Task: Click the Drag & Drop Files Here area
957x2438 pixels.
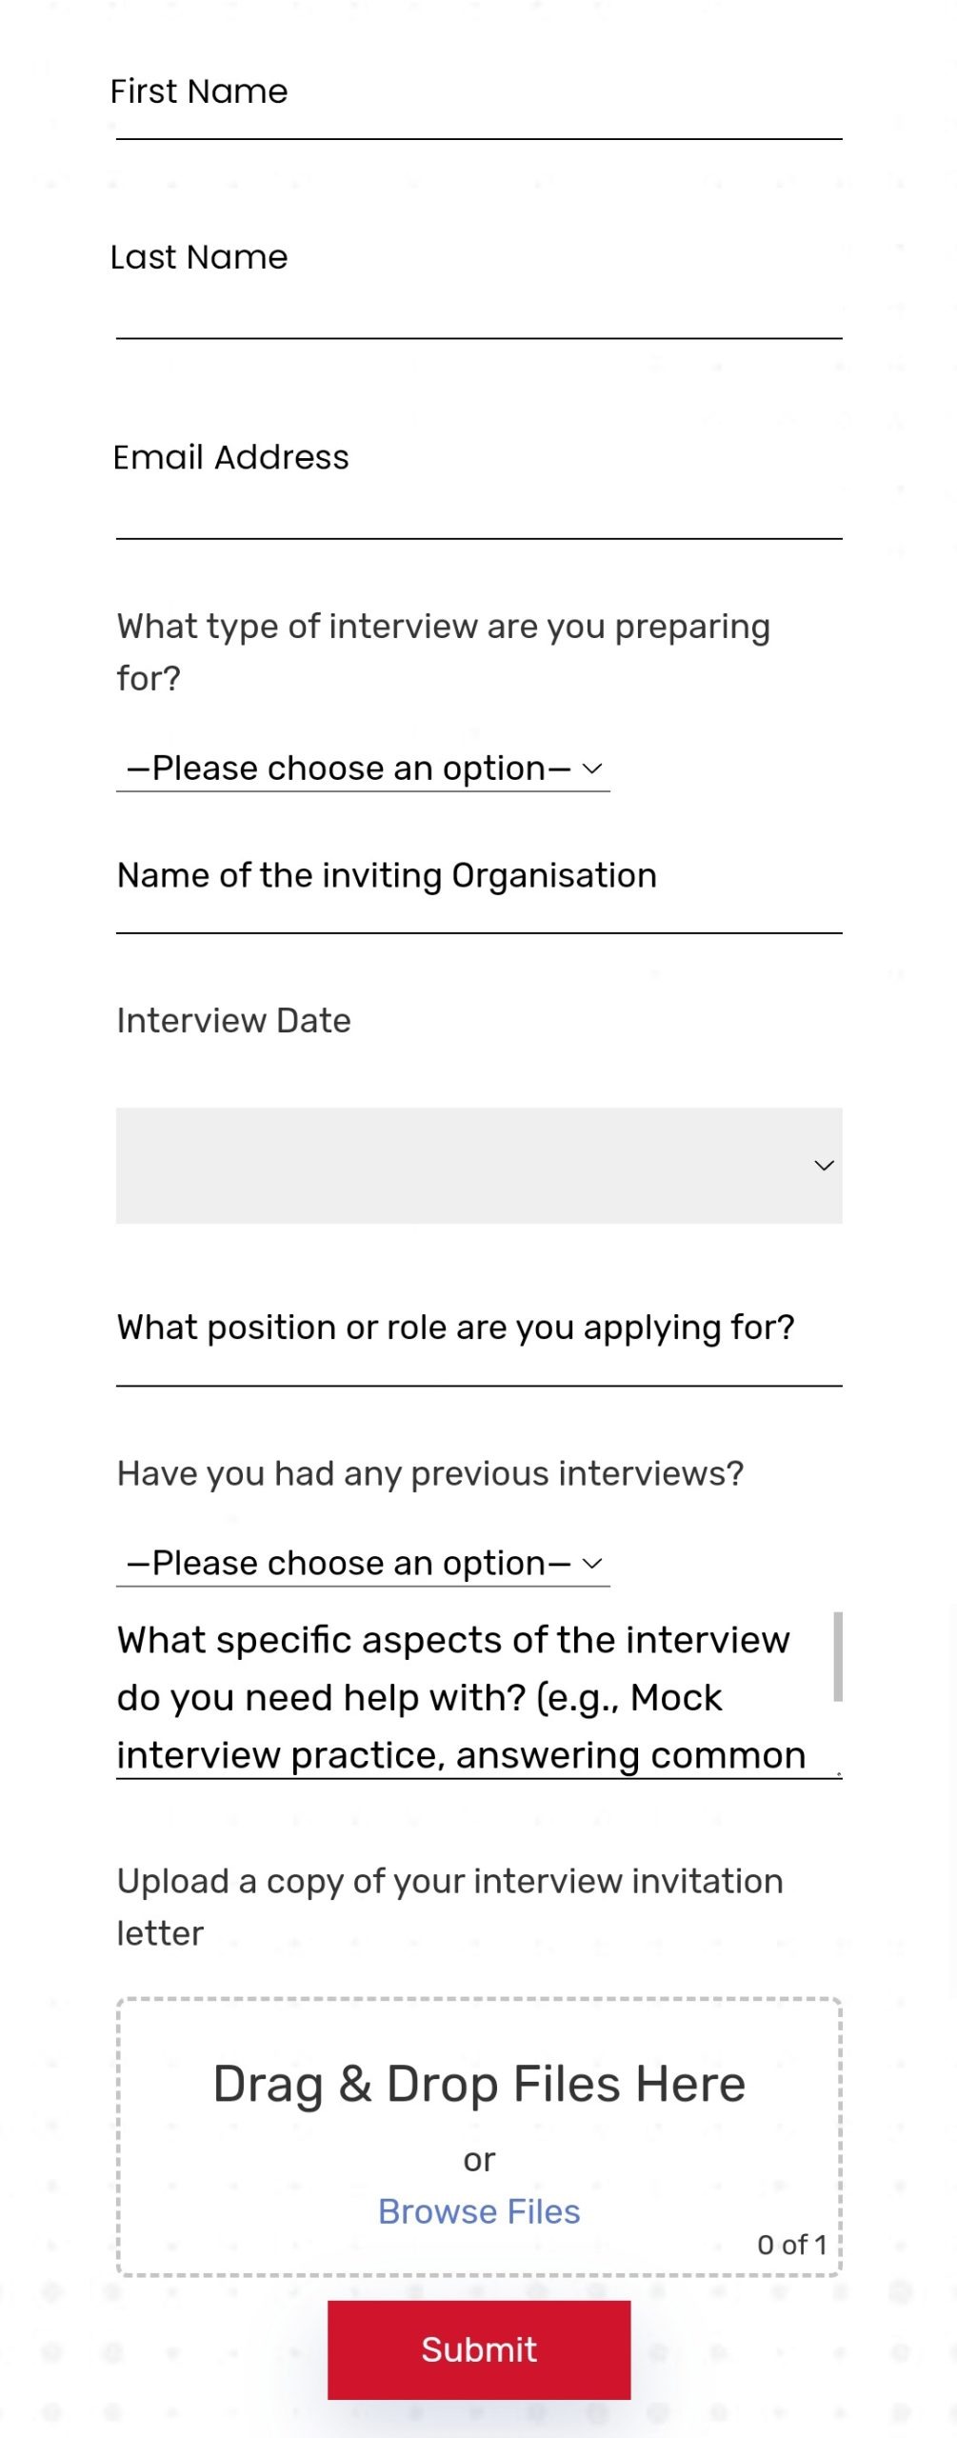Action: (x=479, y=2137)
